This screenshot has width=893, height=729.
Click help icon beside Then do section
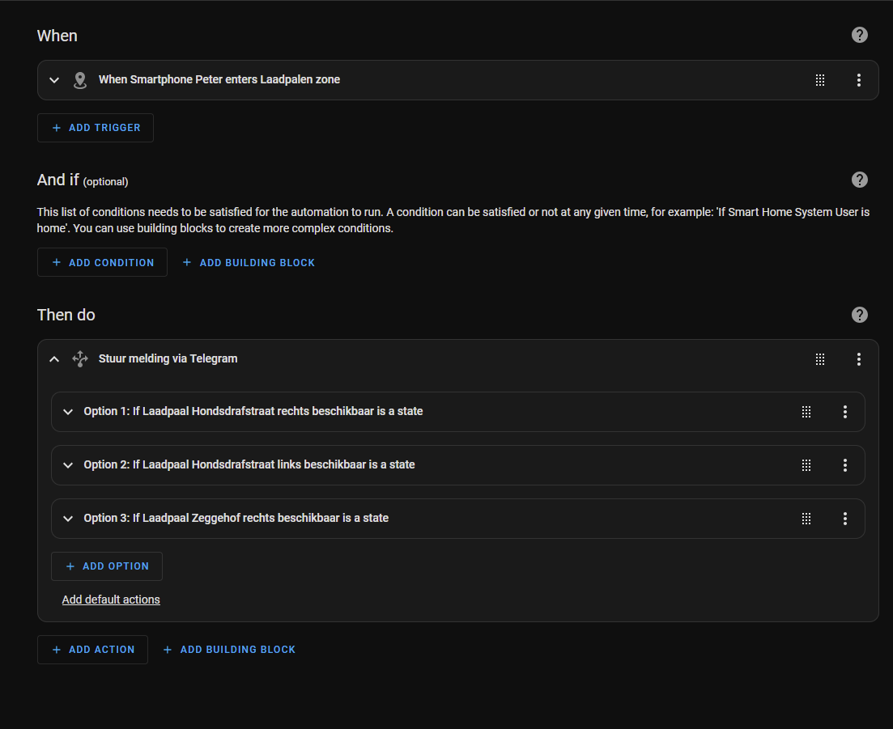[x=860, y=315]
